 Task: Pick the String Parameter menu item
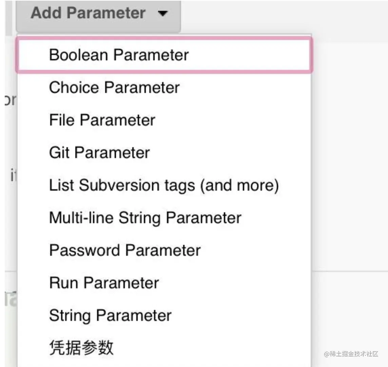pyautogui.click(x=110, y=315)
